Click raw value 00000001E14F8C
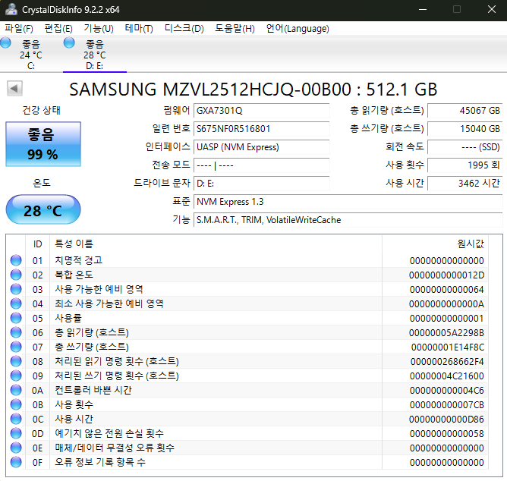 [448, 347]
